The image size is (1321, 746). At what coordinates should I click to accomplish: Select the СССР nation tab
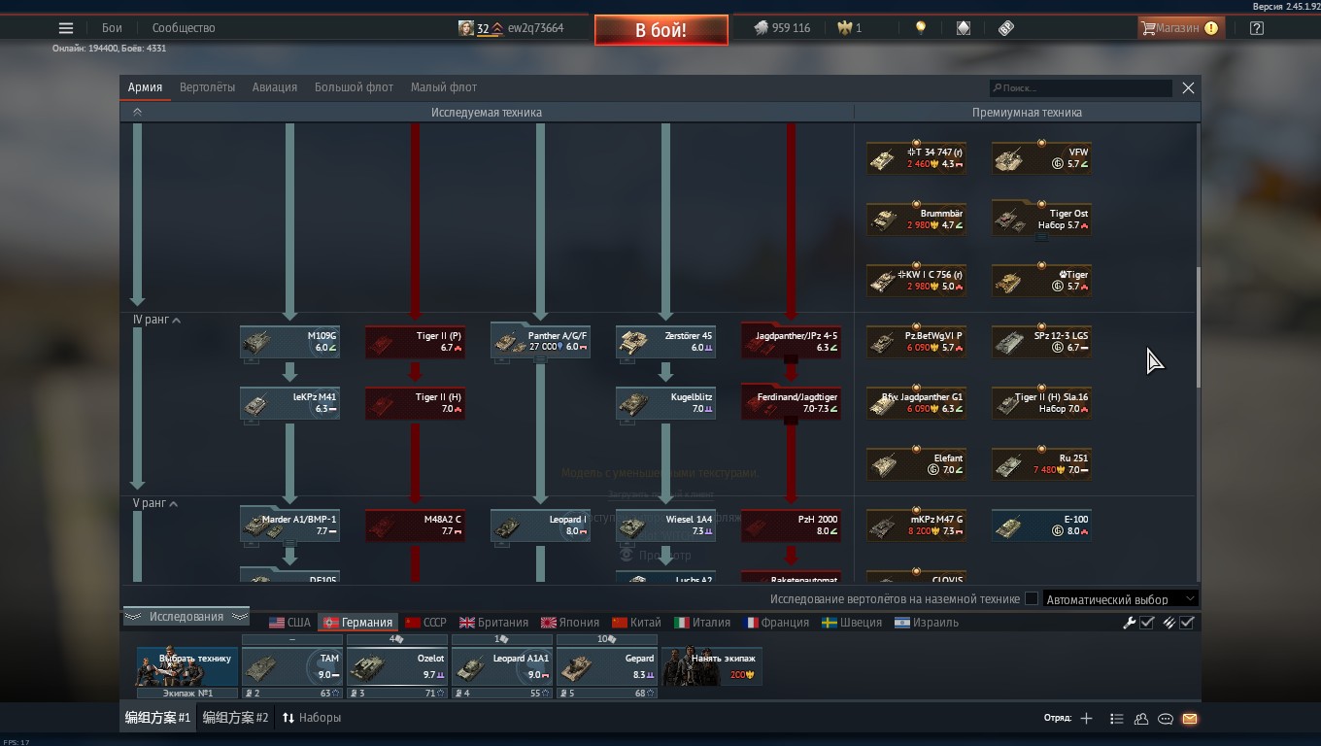tap(425, 623)
